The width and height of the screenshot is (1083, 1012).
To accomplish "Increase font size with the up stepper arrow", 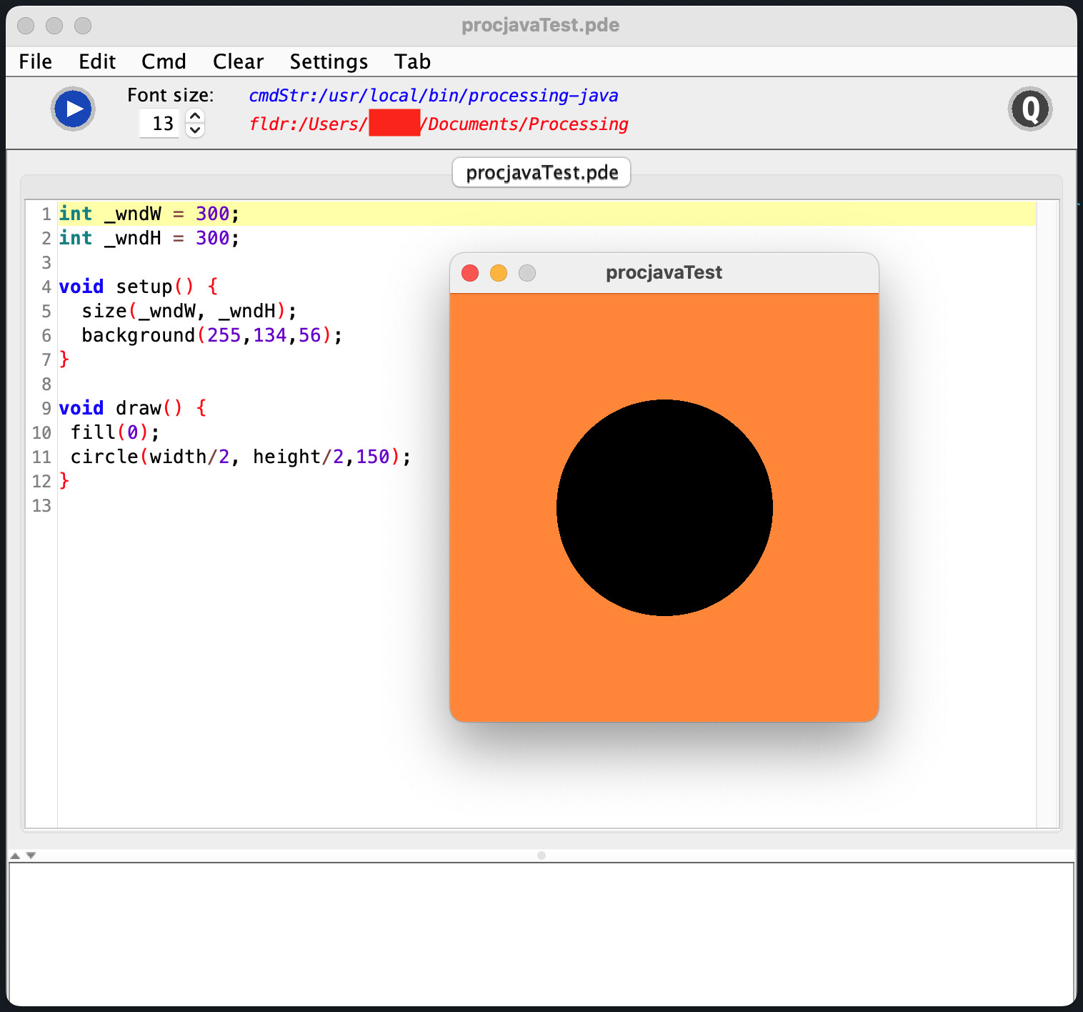I will (195, 116).
